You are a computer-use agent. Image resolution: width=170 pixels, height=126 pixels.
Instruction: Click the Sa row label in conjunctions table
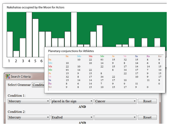pos(50,80)
